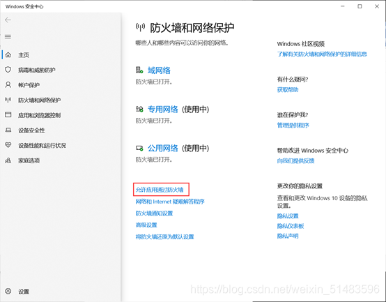Open 设备性能和运行状况 page

(42, 146)
